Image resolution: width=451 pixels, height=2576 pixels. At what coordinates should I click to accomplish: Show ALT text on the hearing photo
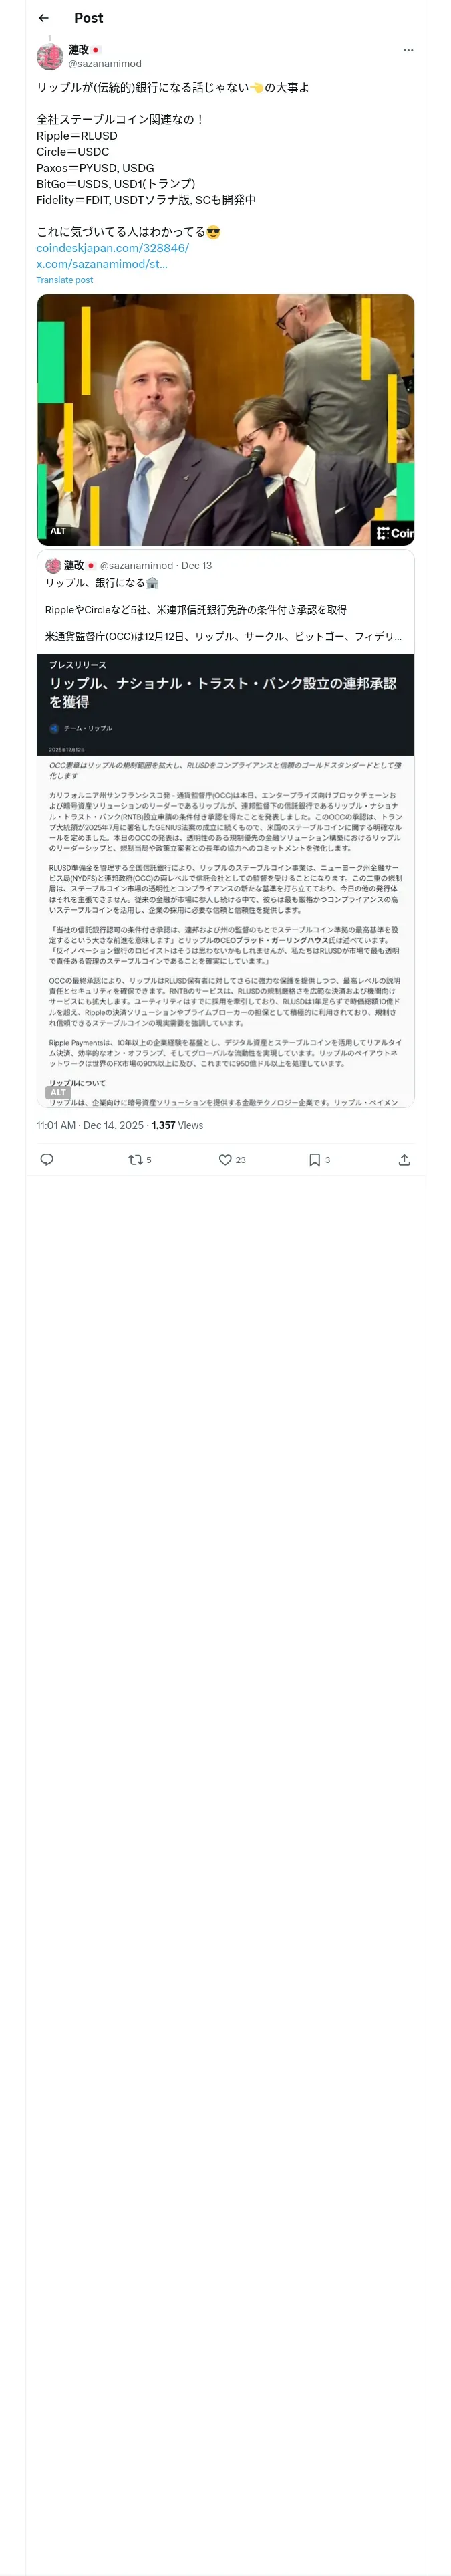point(58,531)
